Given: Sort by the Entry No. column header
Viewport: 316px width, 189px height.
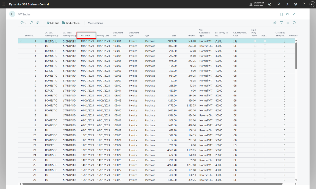Looking at the screenshot, I should pos(30,35).
